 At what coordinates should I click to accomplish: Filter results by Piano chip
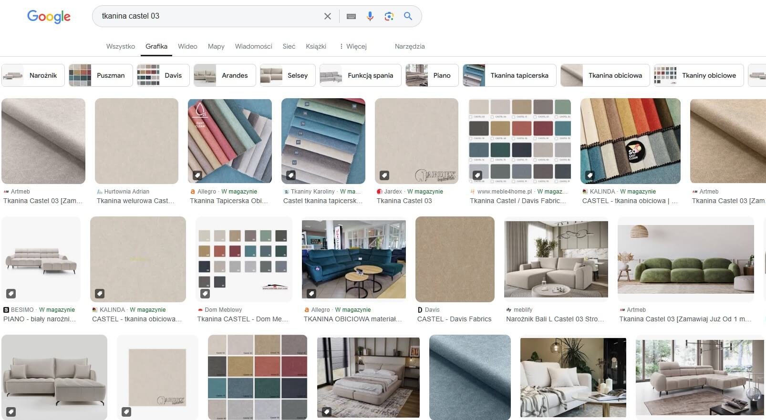[x=432, y=75]
